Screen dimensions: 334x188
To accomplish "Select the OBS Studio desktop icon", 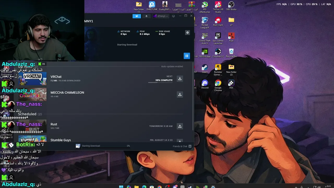I will pyautogui.click(x=231, y=6).
